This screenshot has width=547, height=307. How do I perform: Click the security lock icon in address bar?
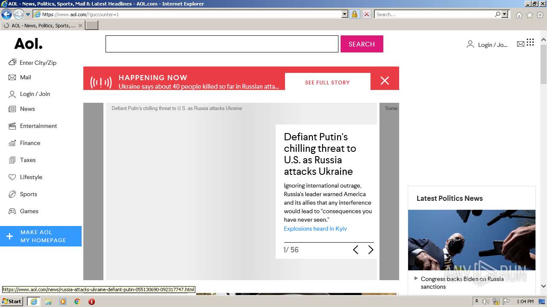pos(354,14)
